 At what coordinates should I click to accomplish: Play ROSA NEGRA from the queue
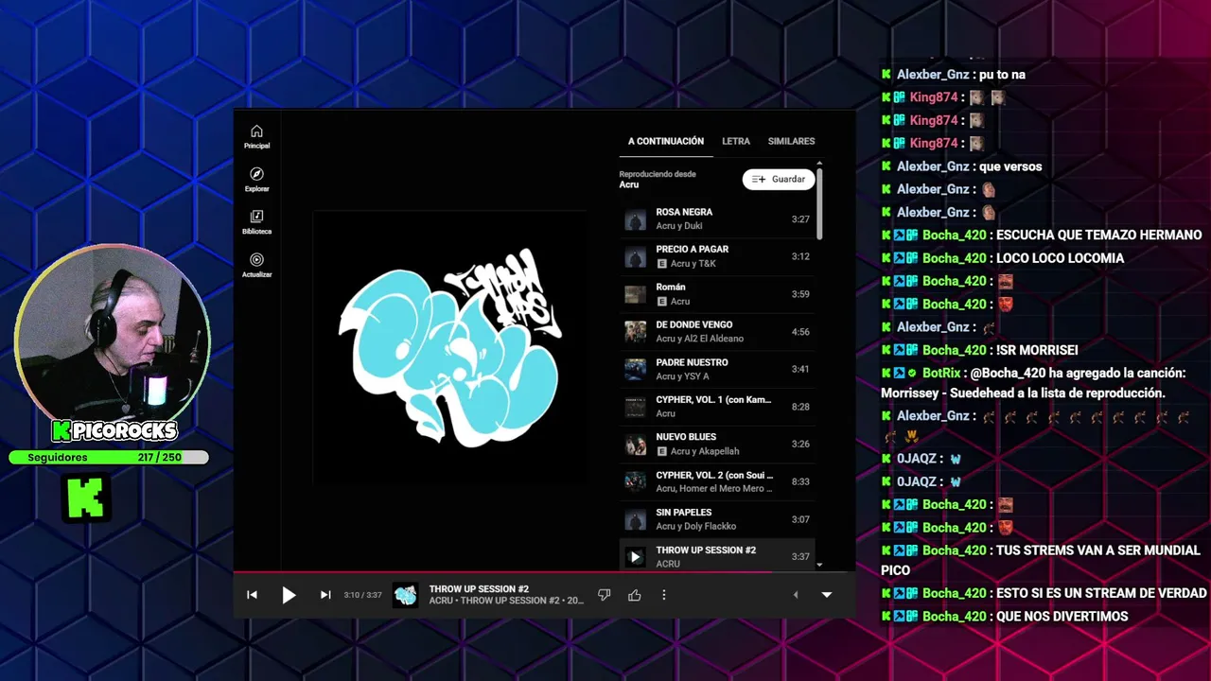716,219
